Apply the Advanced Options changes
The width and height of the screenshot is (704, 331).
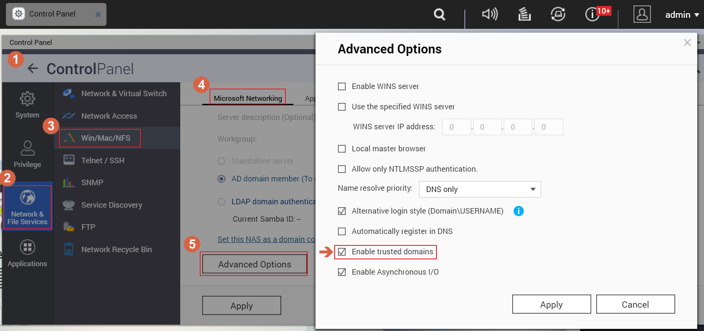coord(551,304)
